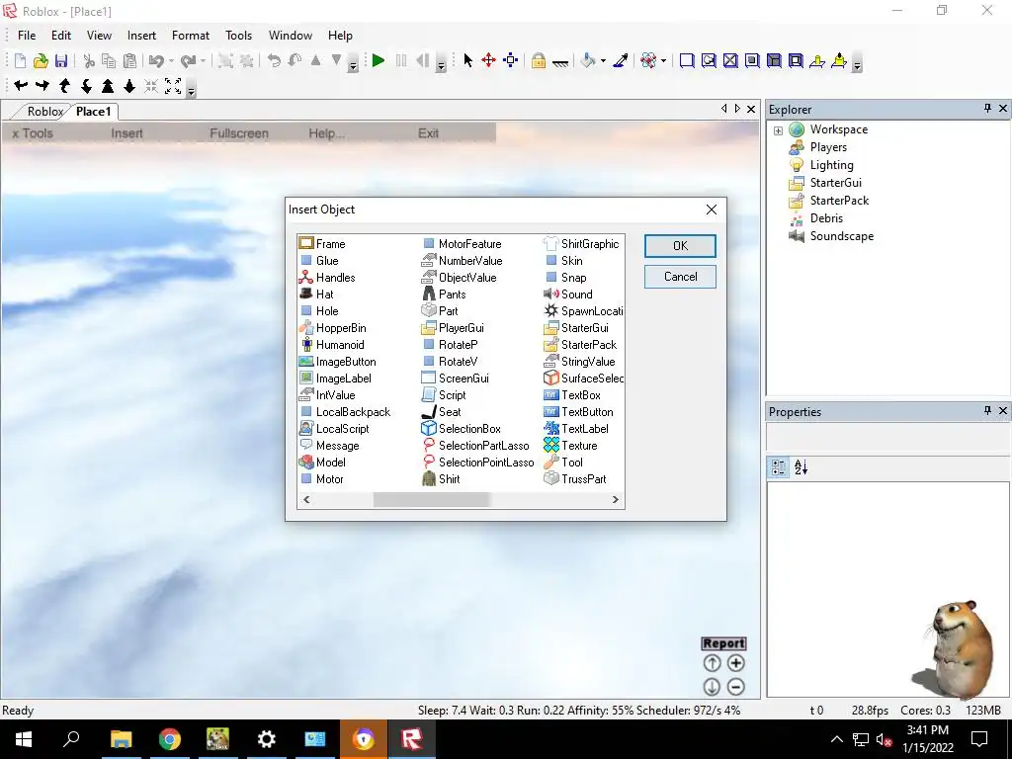Save the place with the floppy disk icon
This screenshot has height=759, width=1012.
[x=61, y=60]
